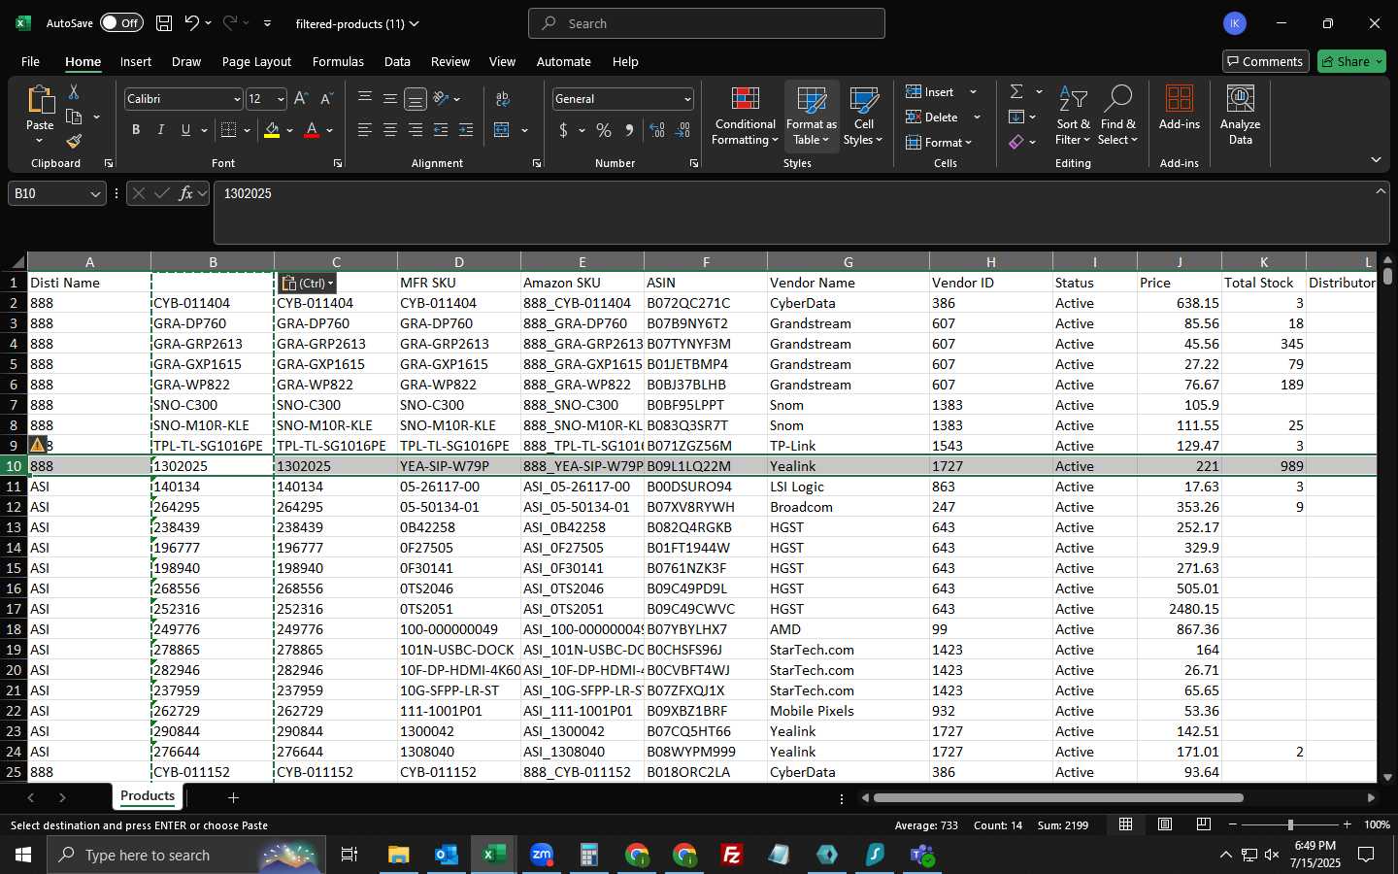The height and width of the screenshot is (874, 1398).
Task: Apply Comma Style number format
Action: click(629, 130)
